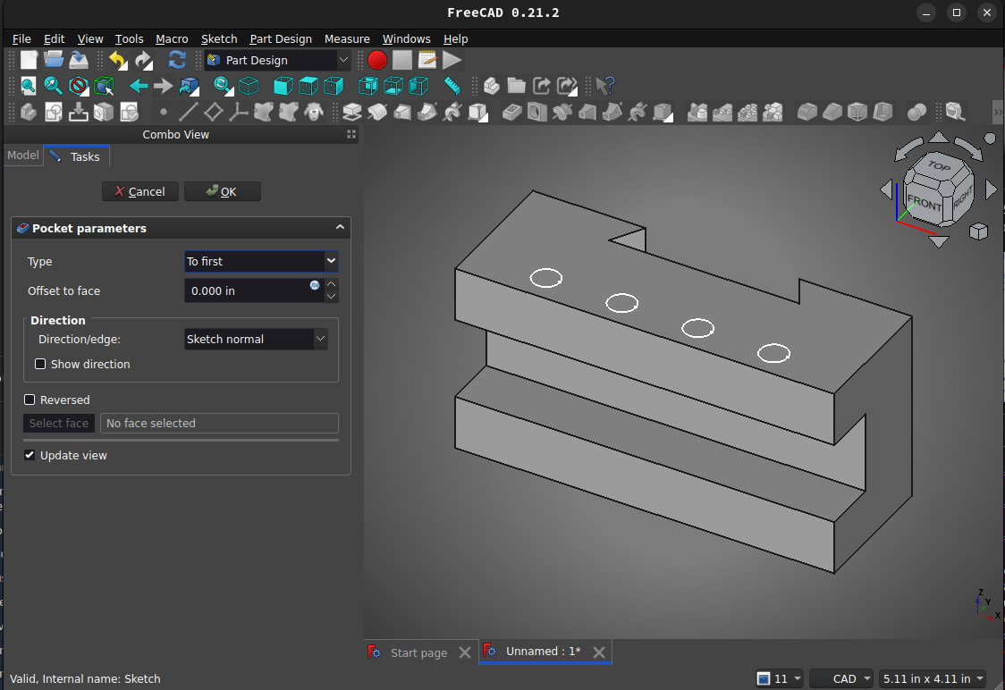Screen dimensions: 1005x690
Task: Set the view to top cube icon
Action: (x=308, y=86)
